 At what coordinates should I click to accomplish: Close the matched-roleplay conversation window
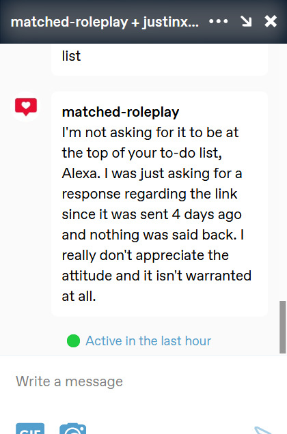coord(271,21)
